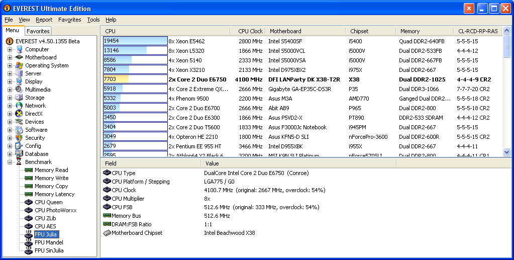Expand the Database tree node
Viewport: 514px width, 260px height.
(x=10, y=154)
